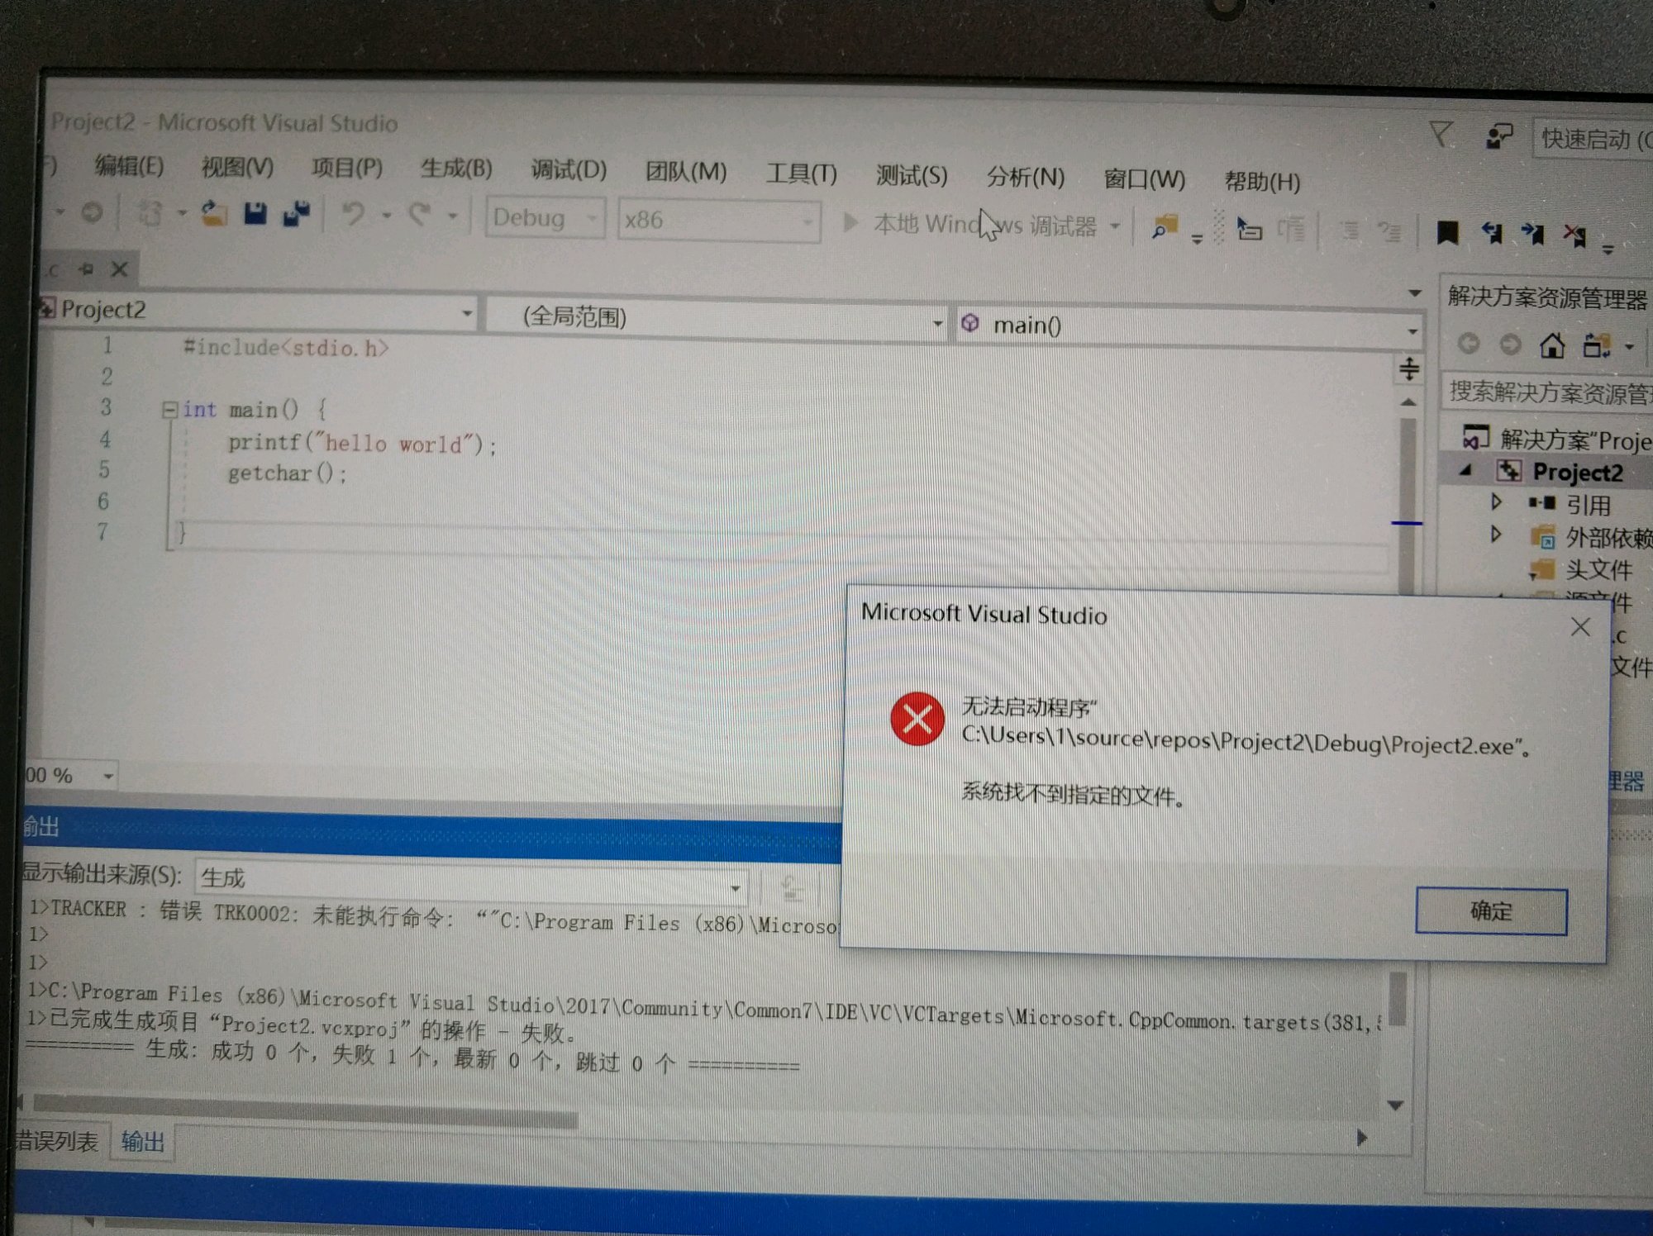Screen dimensions: 1653x1236
Task: Click the output panel horizontal scrollbar
Action: pos(306,1112)
